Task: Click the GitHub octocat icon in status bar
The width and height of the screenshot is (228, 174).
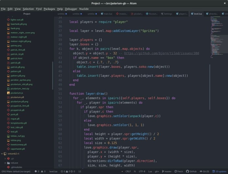Action: (188, 171)
